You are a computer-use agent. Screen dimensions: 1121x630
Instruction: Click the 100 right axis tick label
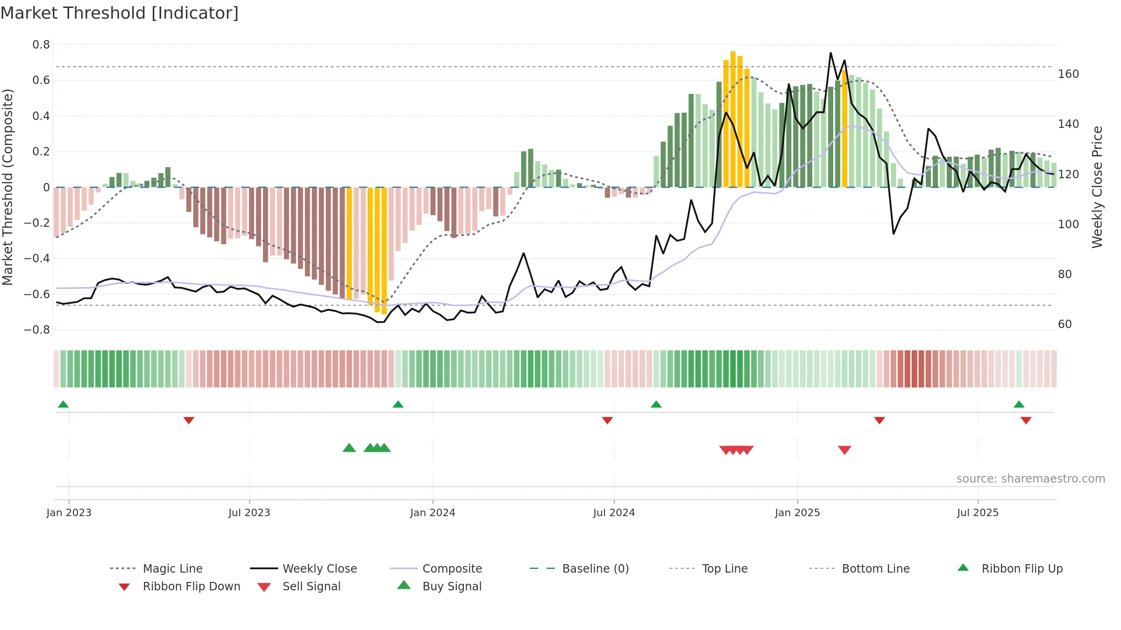tap(1069, 224)
